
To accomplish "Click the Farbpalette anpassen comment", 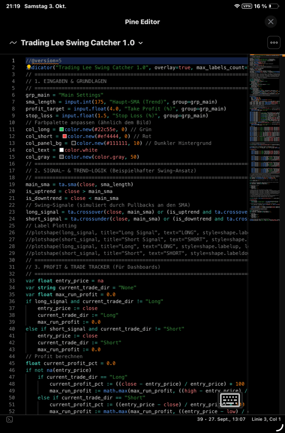I will click(89, 122).
